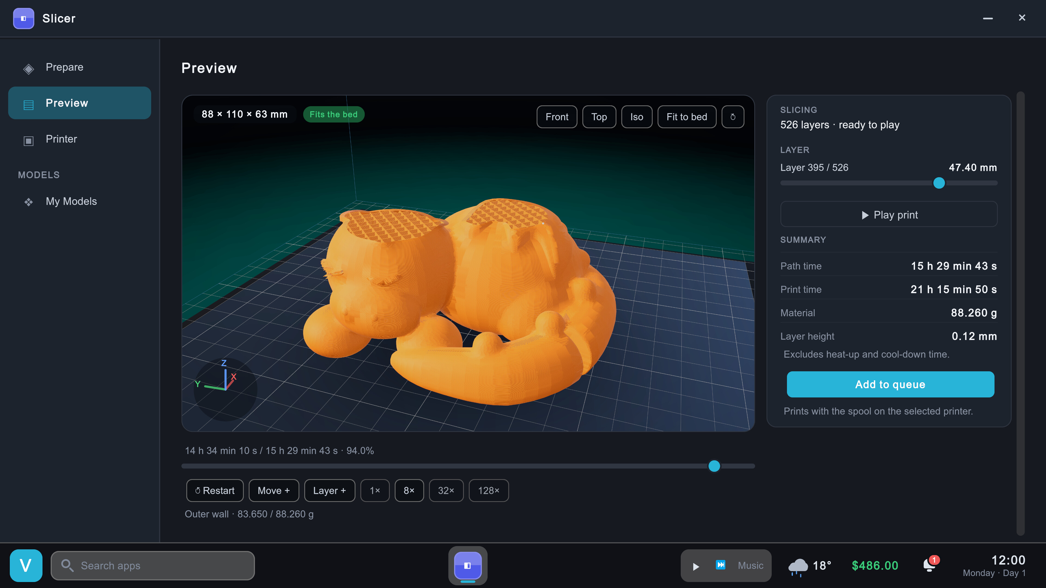1046x588 pixels.
Task: Click the $486.00 balance in taskbar
Action: click(x=875, y=565)
